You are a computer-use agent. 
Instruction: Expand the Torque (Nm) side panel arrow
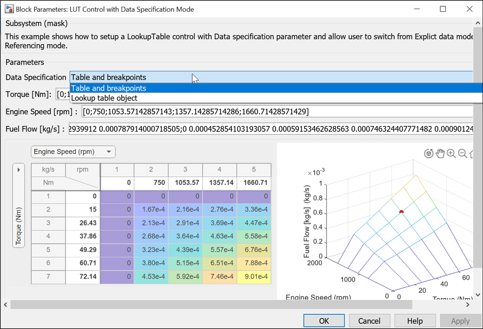pyautogui.click(x=19, y=170)
